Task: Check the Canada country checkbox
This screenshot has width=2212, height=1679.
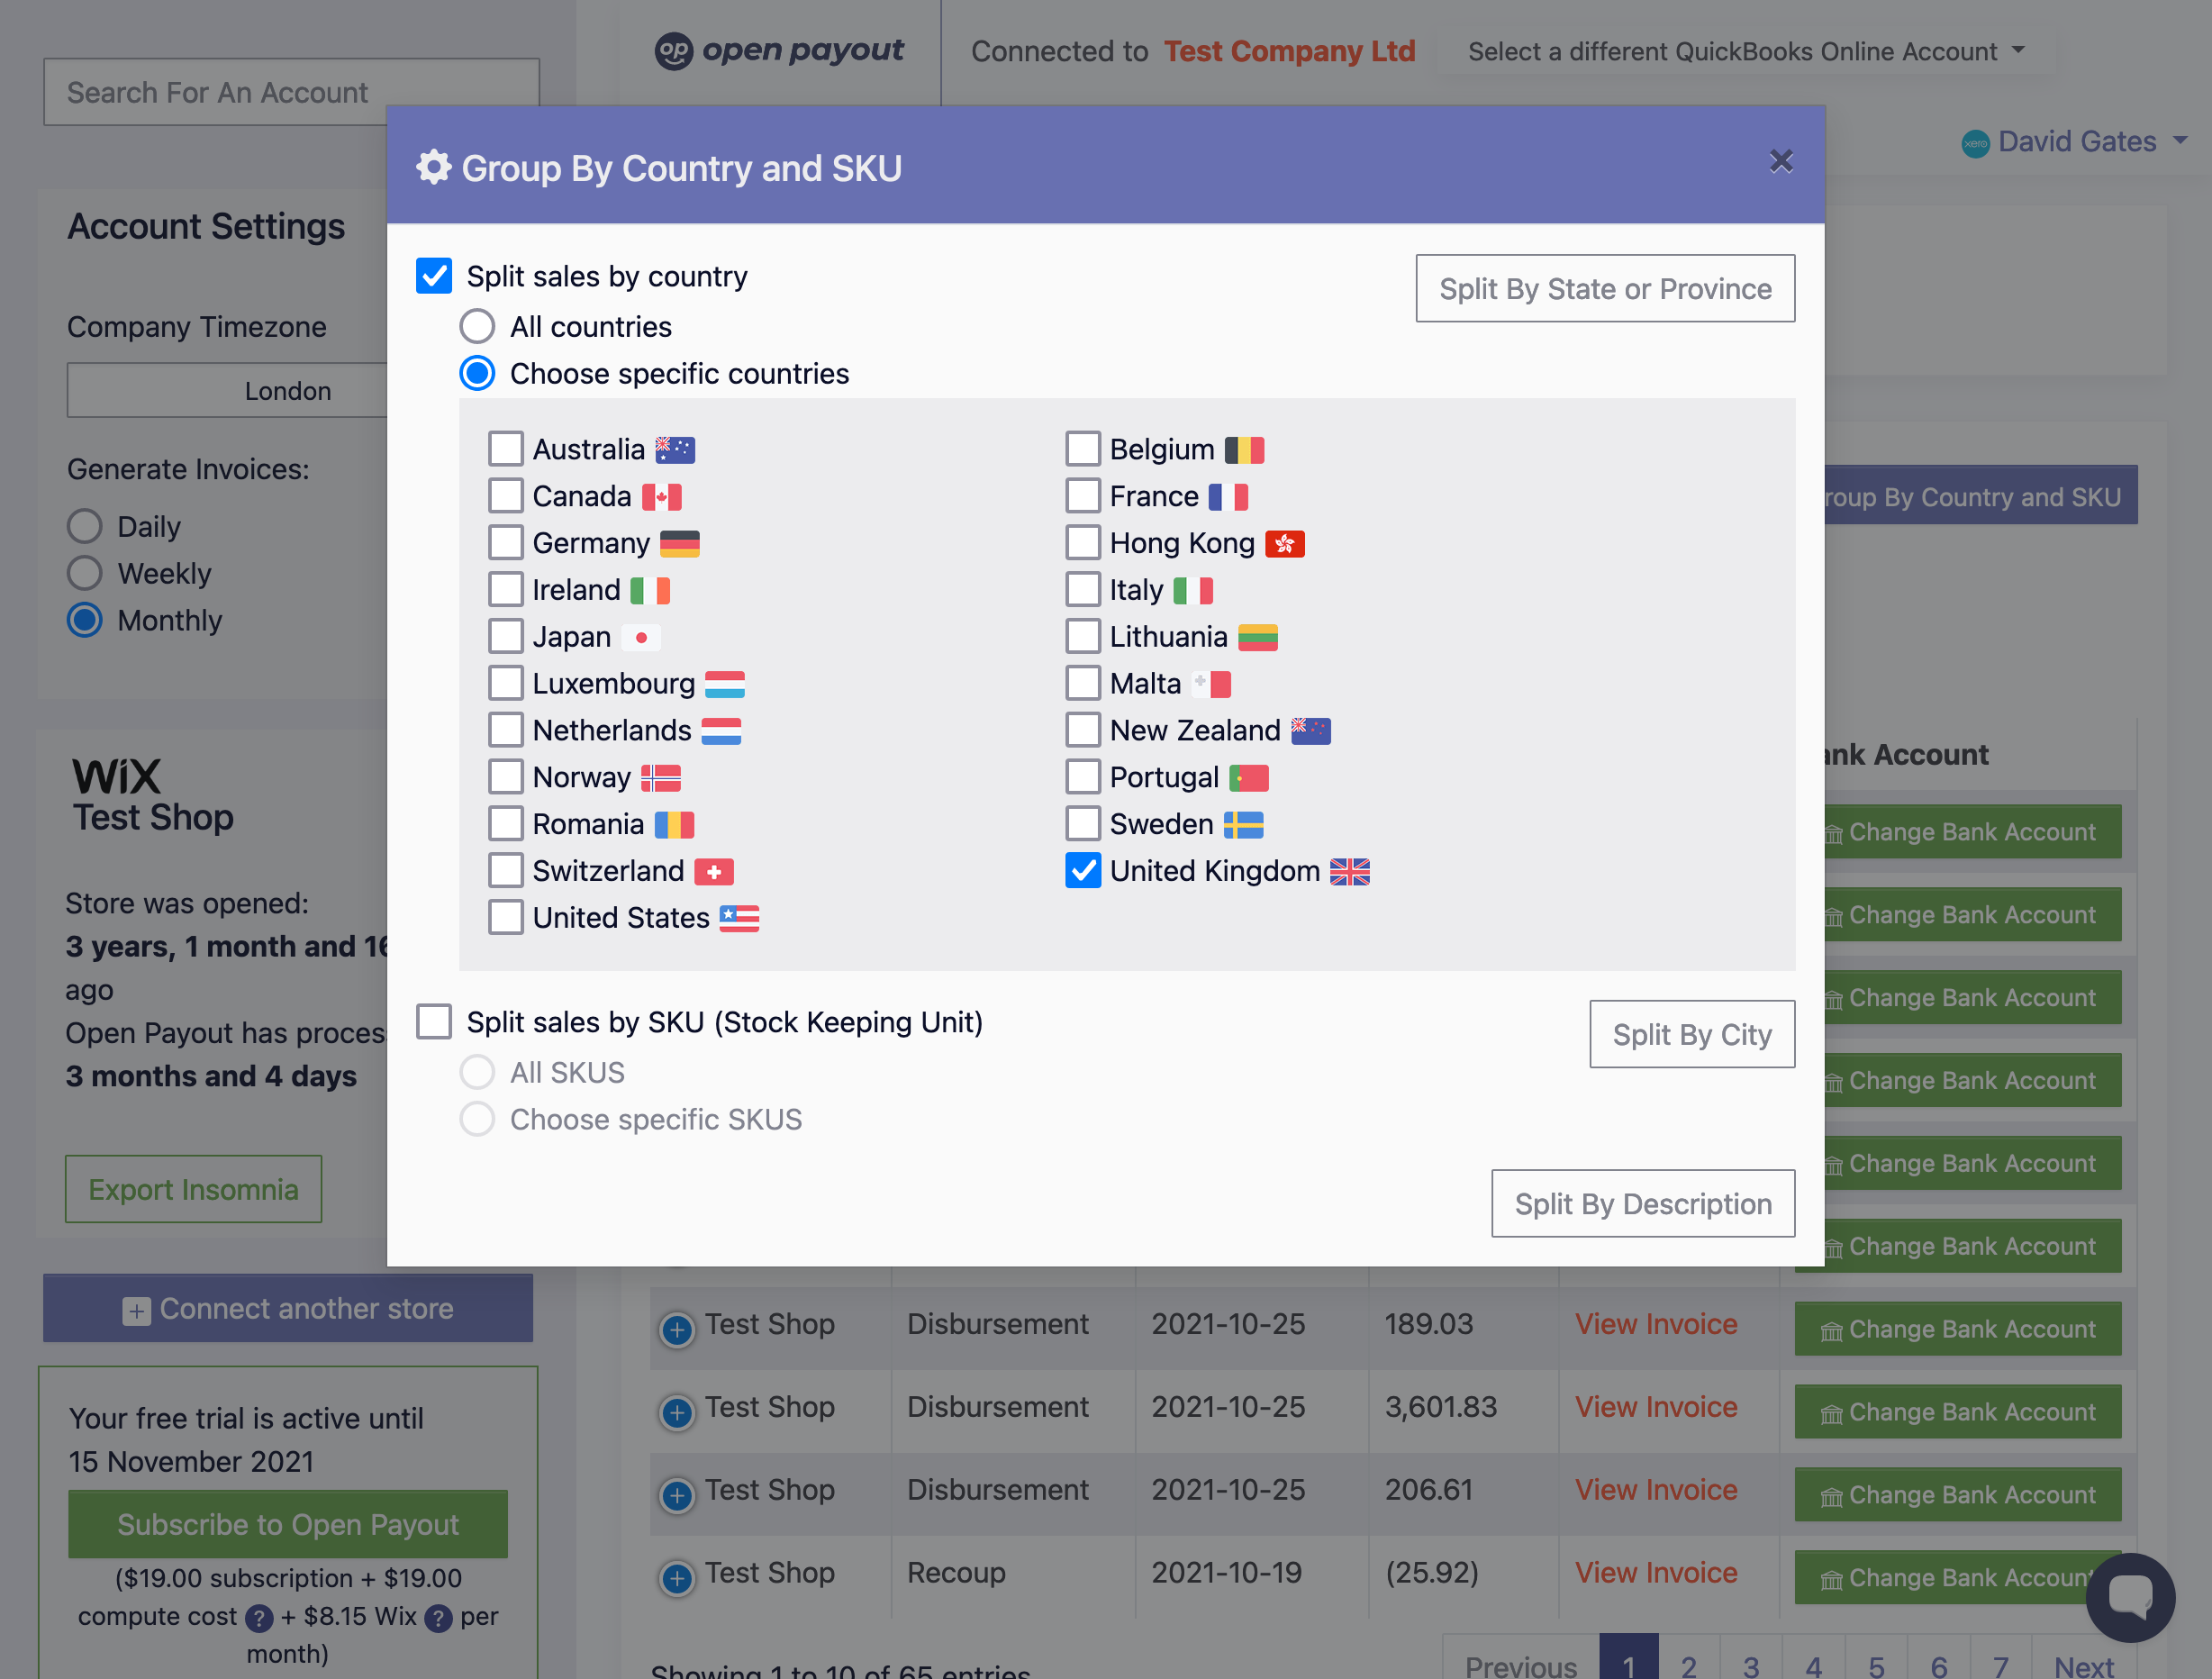Action: [506, 496]
